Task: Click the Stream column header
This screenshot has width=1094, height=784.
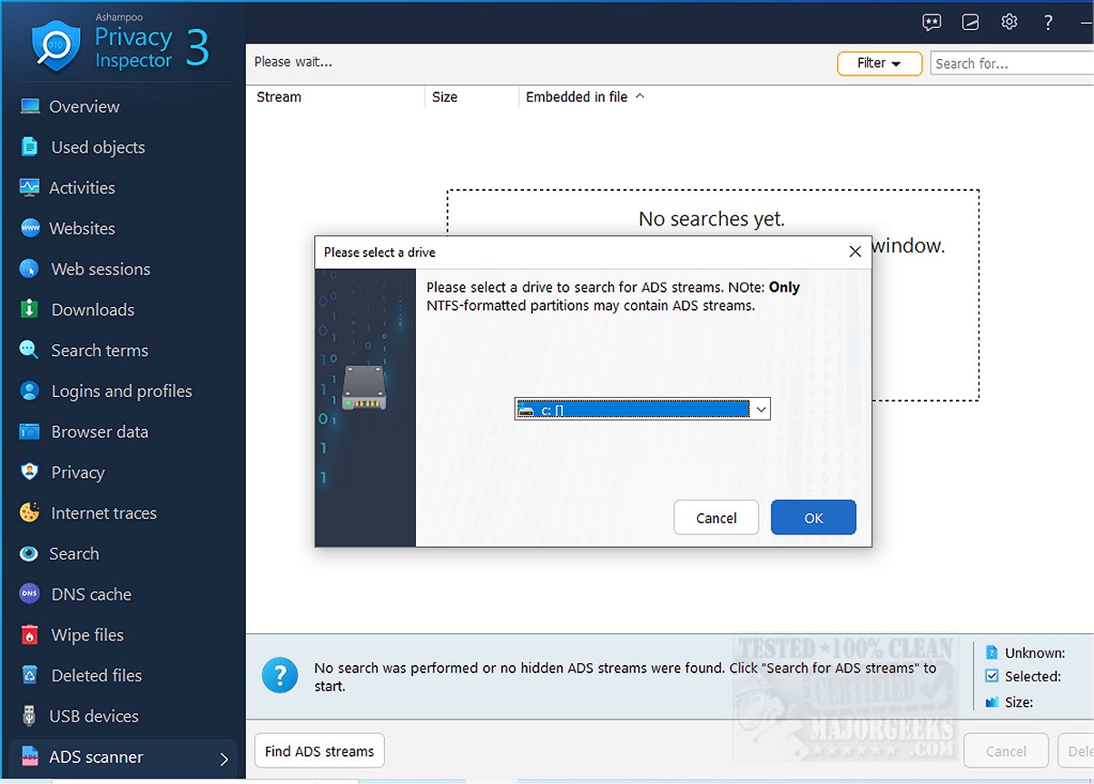Action: tap(279, 96)
